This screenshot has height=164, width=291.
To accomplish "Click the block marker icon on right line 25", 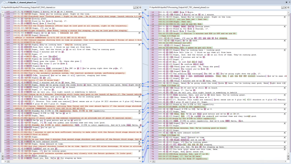I will (285, 41).
